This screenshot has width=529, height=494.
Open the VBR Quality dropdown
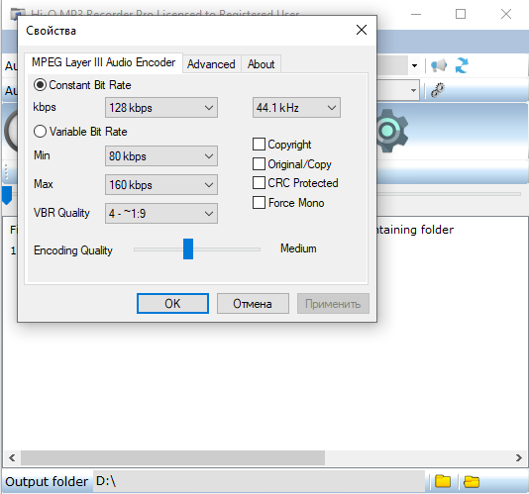click(161, 213)
